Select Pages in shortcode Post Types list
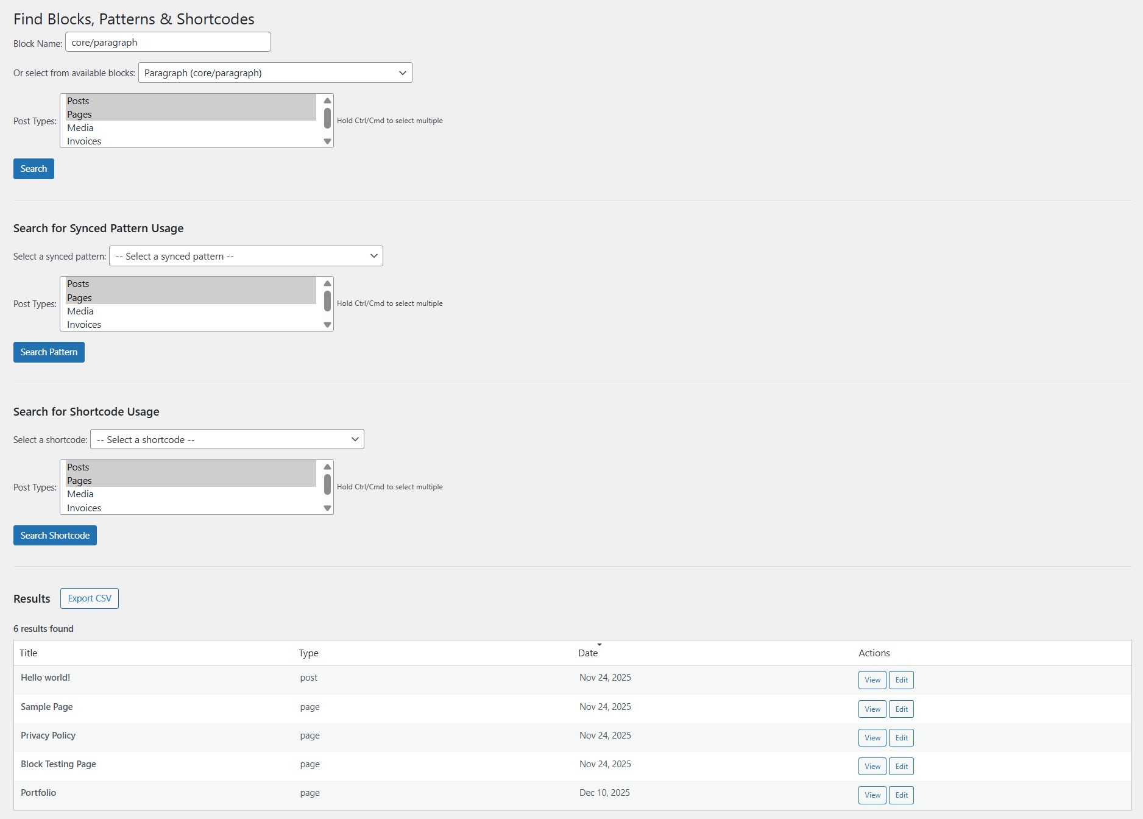The height and width of the screenshot is (819, 1143). (191, 481)
